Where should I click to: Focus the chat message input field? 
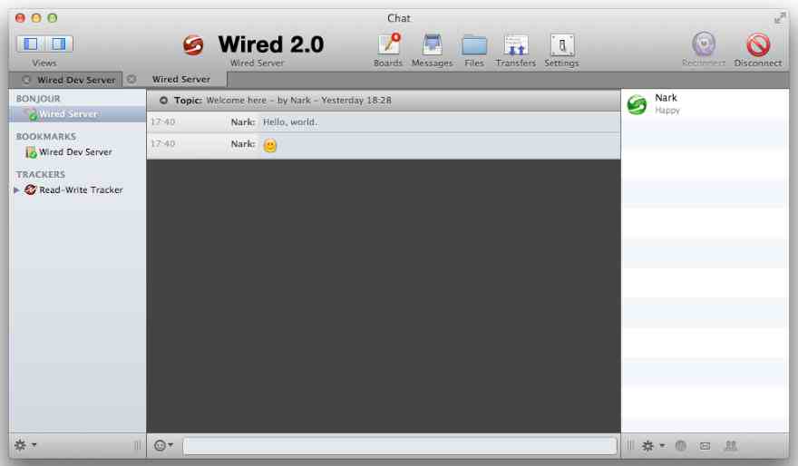click(400, 446)
